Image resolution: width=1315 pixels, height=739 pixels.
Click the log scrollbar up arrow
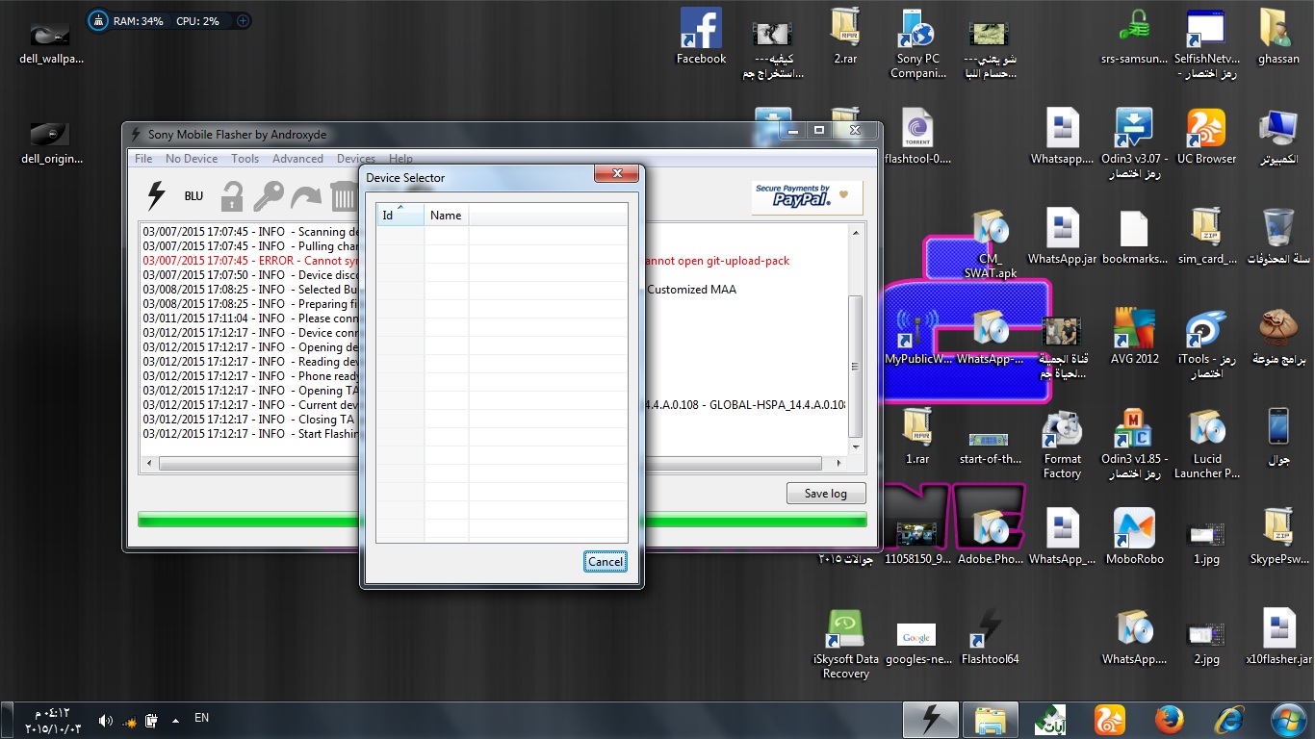click(x=856, y=232)
